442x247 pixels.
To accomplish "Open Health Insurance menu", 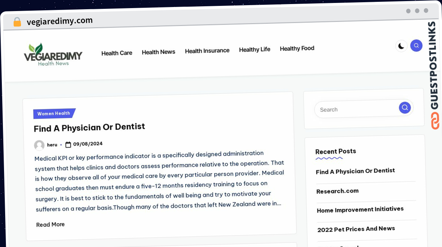I will tap(207, 51).
